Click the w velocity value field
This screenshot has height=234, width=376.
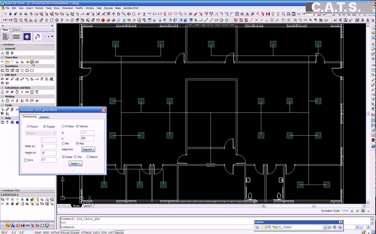point(87,138)
